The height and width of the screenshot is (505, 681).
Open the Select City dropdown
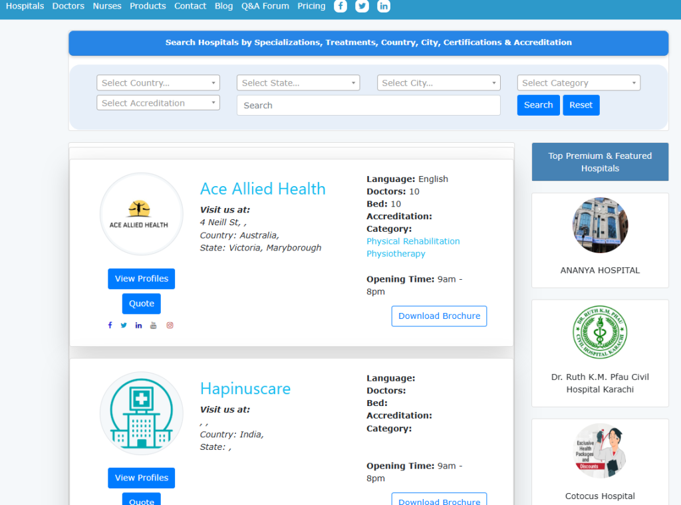[x=438, y=83]
